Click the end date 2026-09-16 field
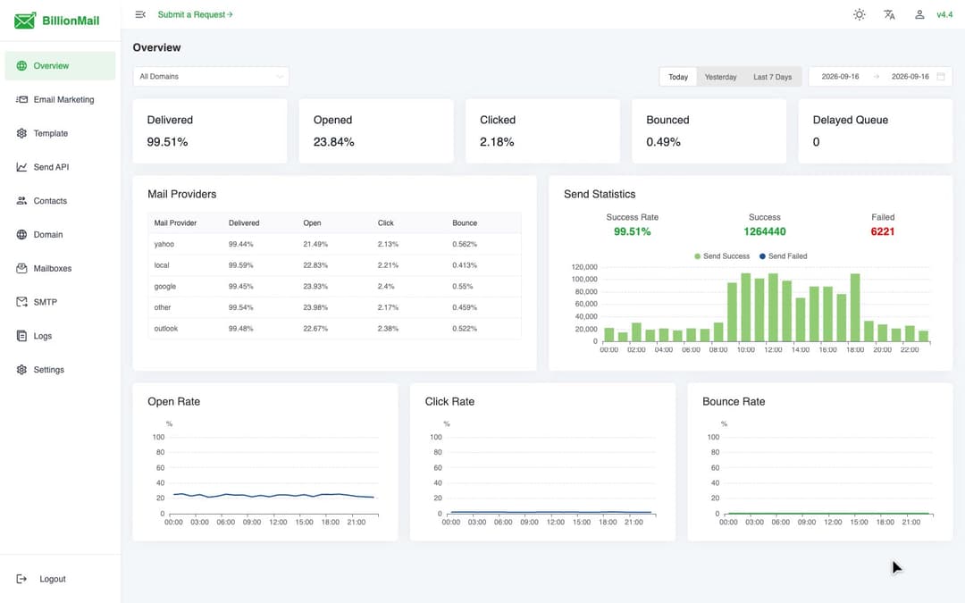 click(910, 76)
